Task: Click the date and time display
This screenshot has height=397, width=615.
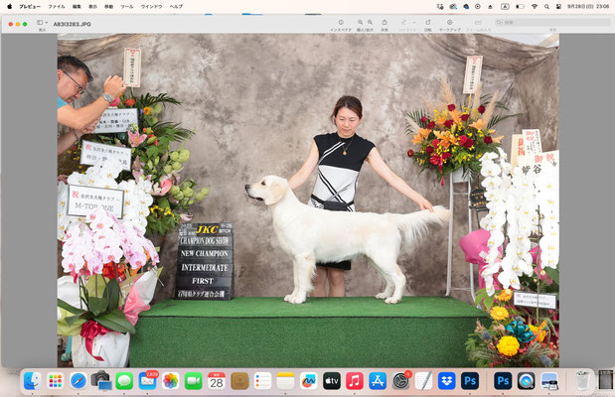Action: click(588, 6)
